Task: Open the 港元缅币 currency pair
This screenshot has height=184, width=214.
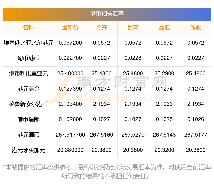Action: click(x=28, y=135)
